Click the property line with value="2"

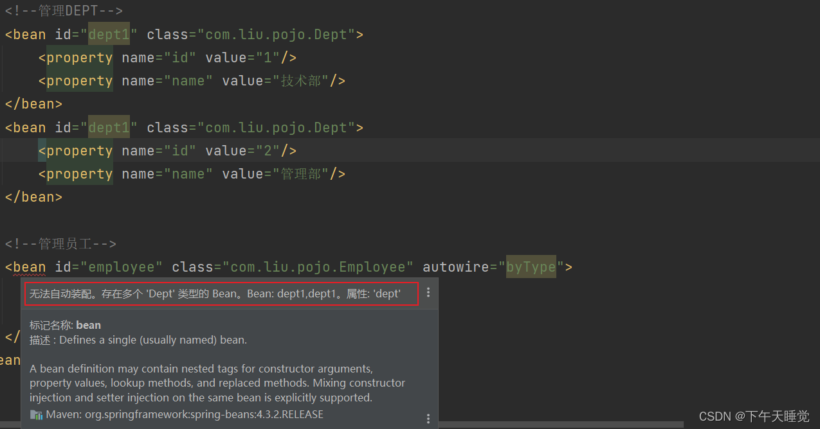(167, 151)
